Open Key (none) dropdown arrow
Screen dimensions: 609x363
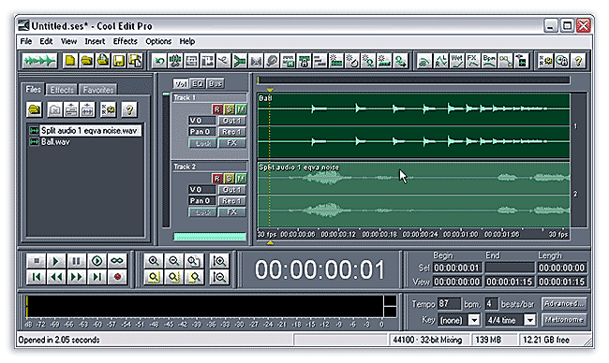click(x=474, y=320)
